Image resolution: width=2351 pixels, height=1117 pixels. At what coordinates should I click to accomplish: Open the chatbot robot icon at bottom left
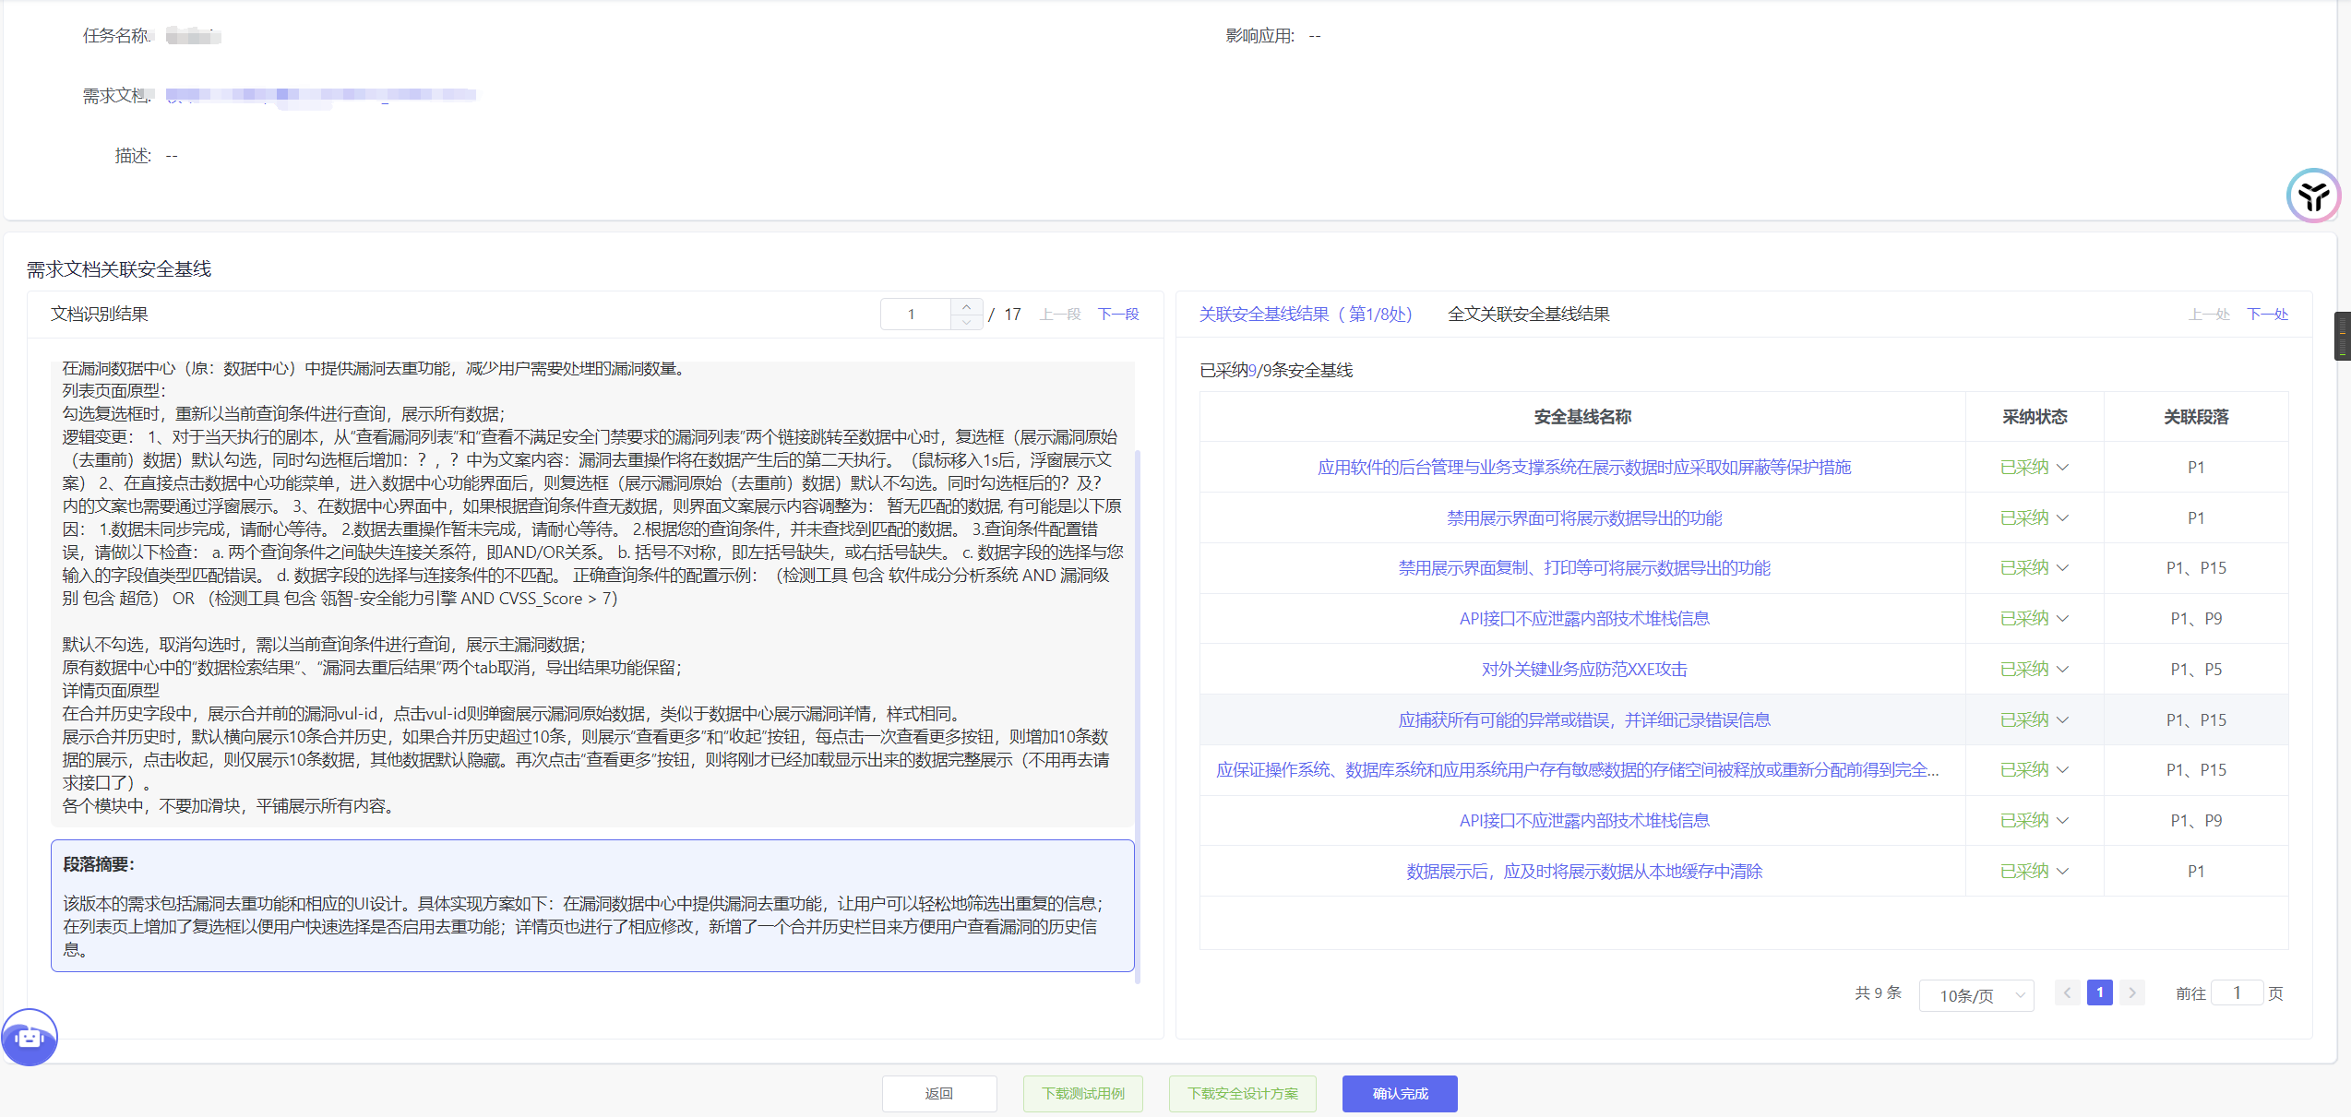[30, 1037]
